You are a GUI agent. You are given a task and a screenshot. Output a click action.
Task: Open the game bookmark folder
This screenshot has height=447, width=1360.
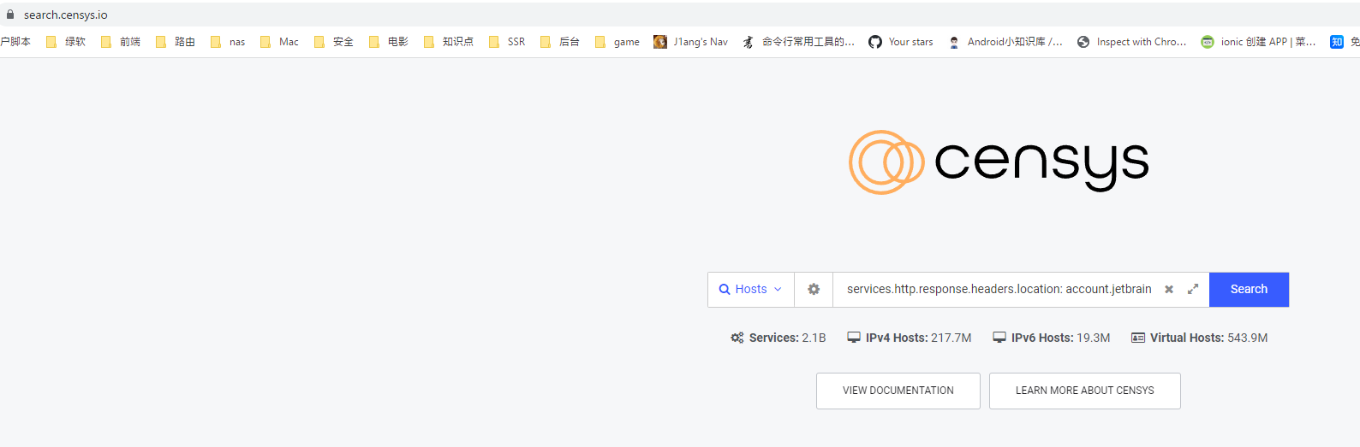[617, 42]
